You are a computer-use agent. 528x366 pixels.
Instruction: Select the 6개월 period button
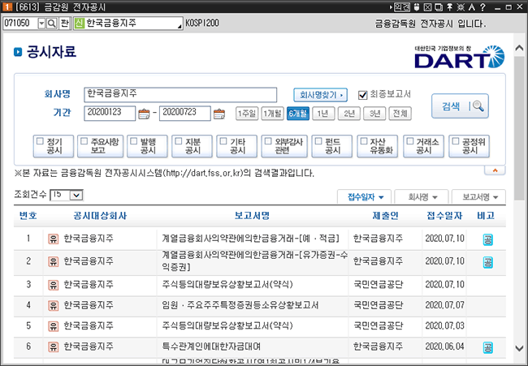click(x=298, y=114)
